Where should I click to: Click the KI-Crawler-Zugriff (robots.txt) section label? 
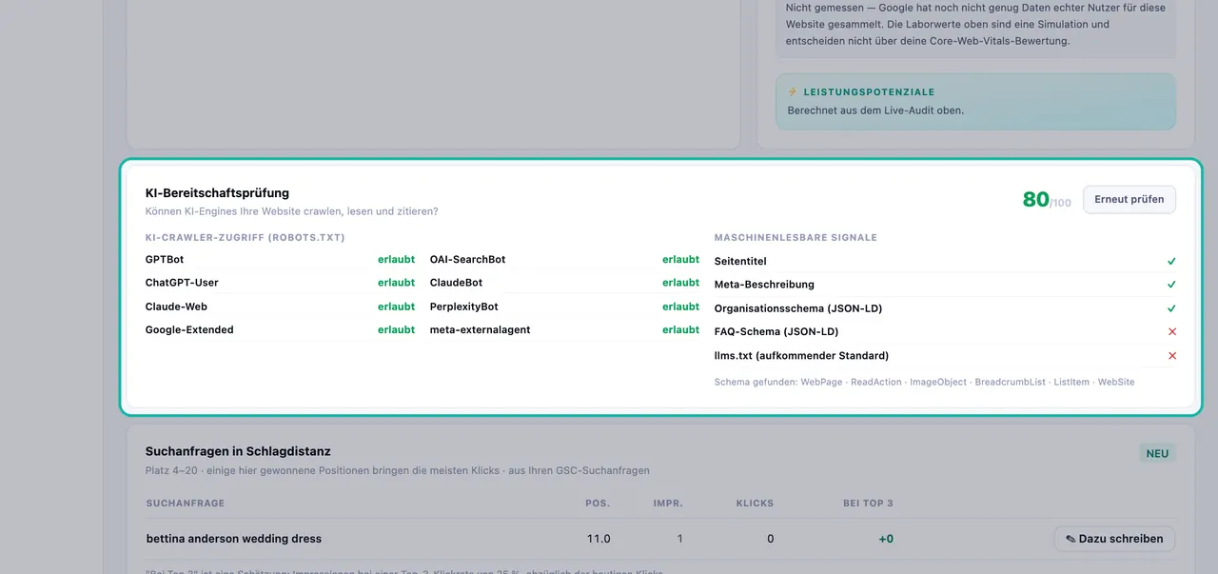[246, 237]
